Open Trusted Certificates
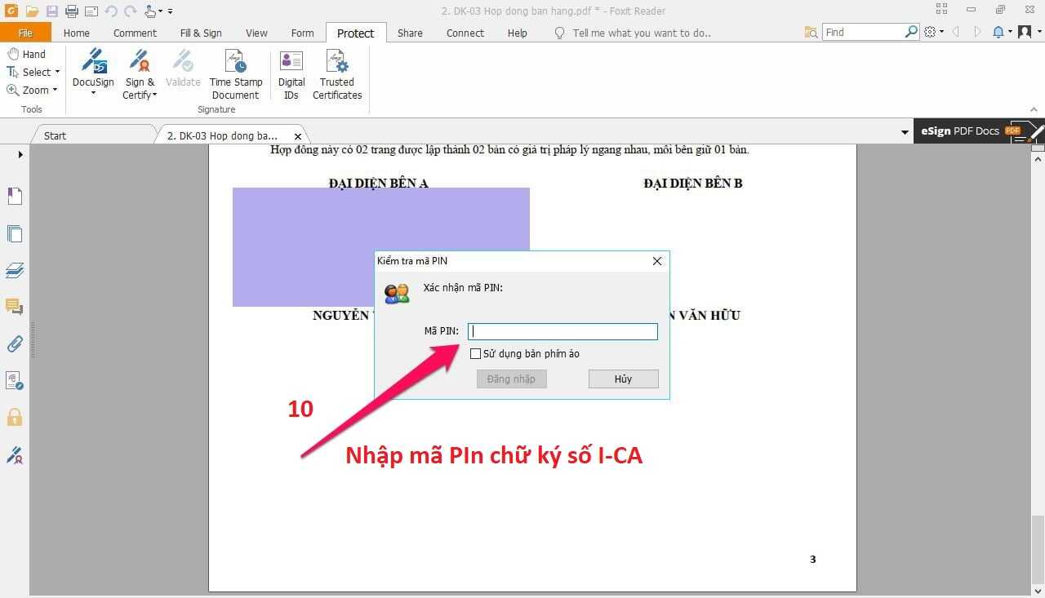1045x598 pixels. pyautogui.click(x=337, y=73)
